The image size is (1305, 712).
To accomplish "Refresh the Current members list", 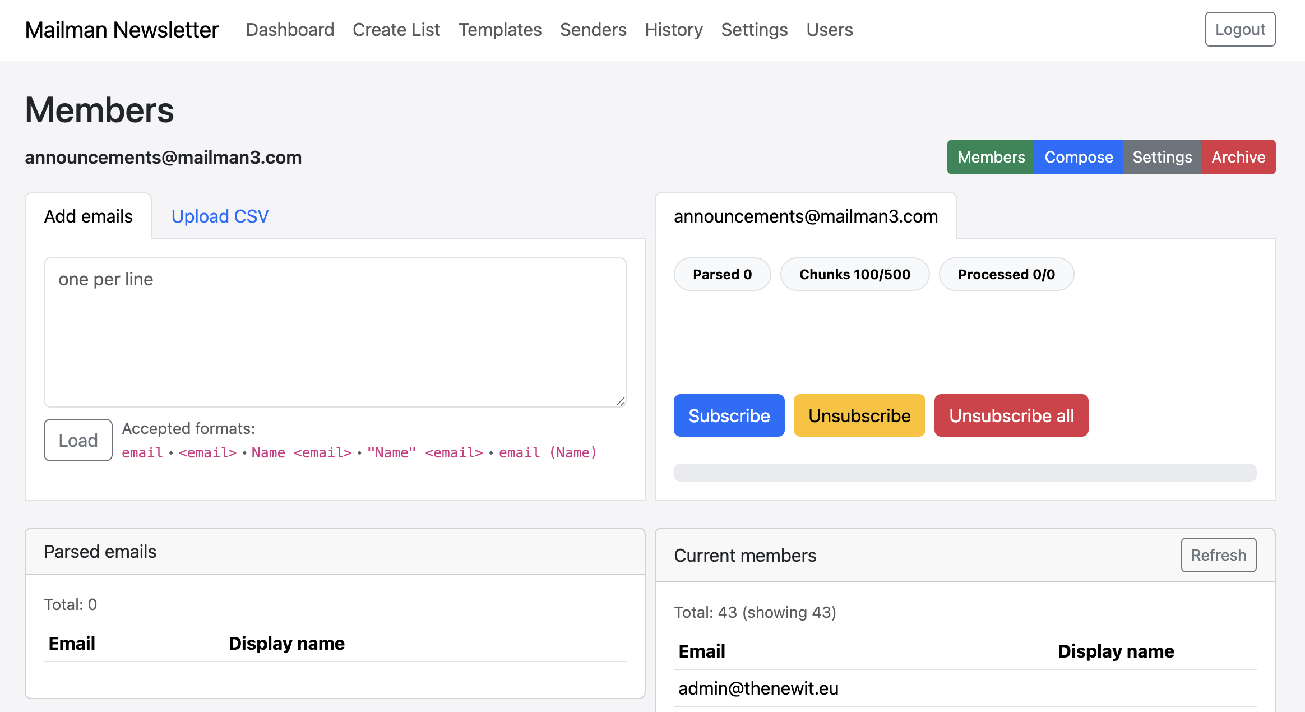I will [1218, 555].
